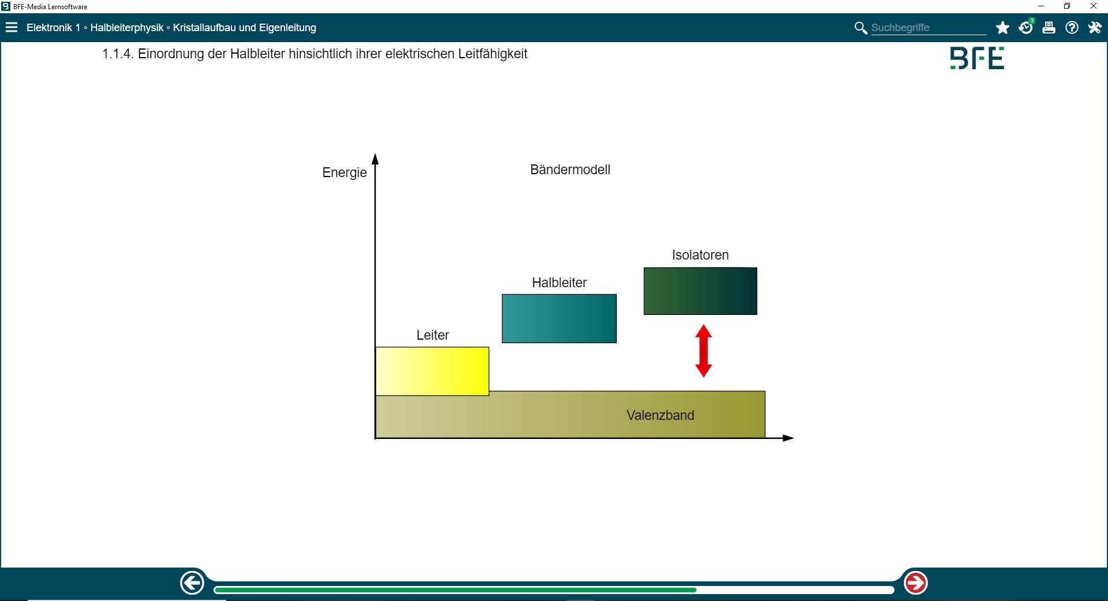The height and width of the screenshot is (601, 1108).
Task: Click the magnifying glass search icon
Action: click(x=860, y=28)
